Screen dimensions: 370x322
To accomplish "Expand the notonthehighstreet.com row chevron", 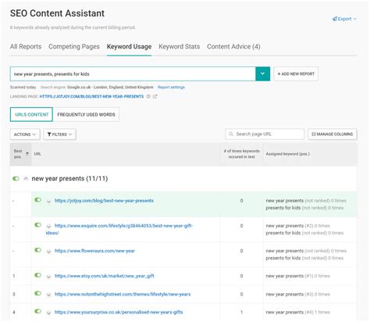I will click(48, 295).
